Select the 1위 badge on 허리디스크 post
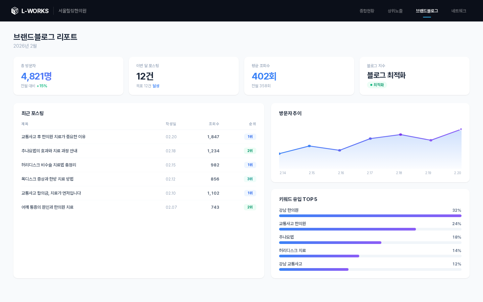This screenshot has width=483, height=302. coord(250,165)
